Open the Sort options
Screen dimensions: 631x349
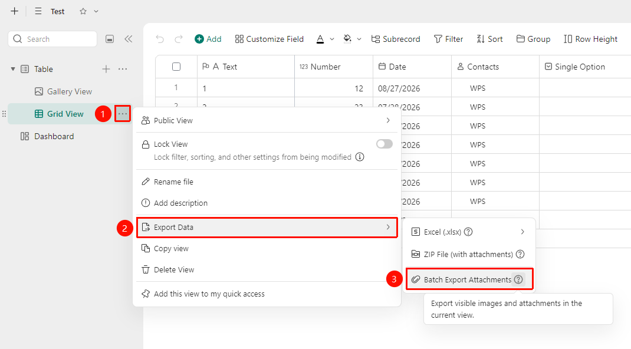click(x=489, y=39)
